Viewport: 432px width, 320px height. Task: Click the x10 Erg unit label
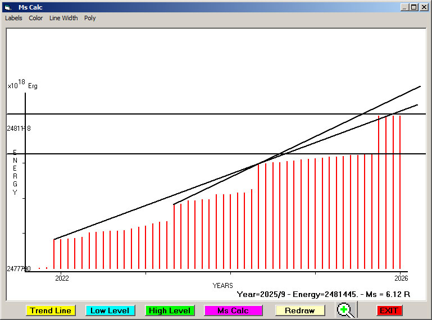22,85
